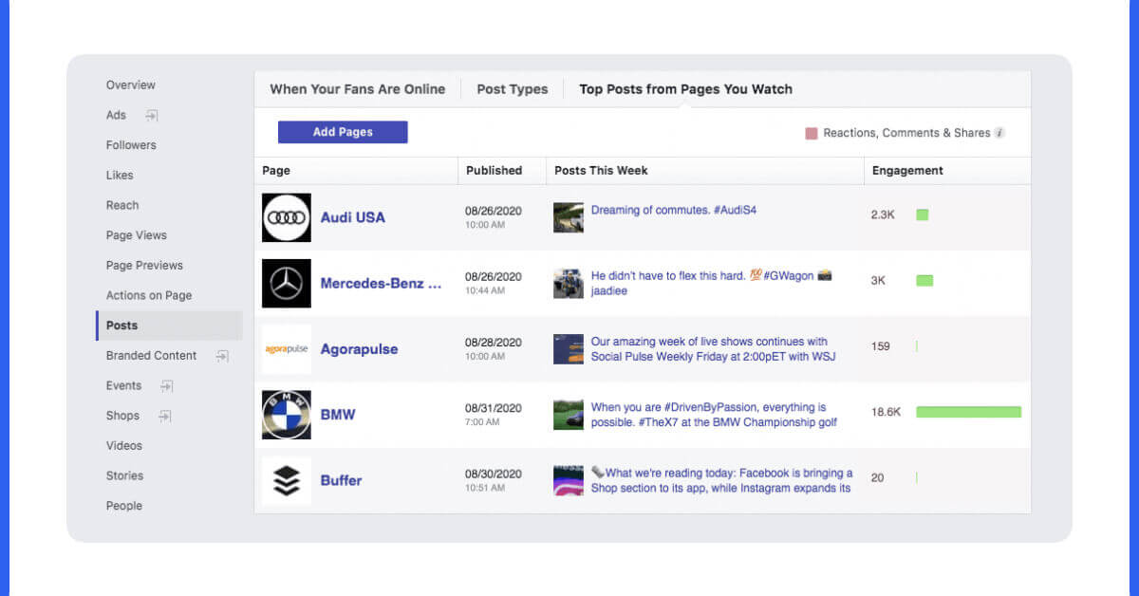Click the Reactions, Comments & Shares legend label
Image resolution: width=1139 pixels, height=596 pixels.
pos(906,134)
